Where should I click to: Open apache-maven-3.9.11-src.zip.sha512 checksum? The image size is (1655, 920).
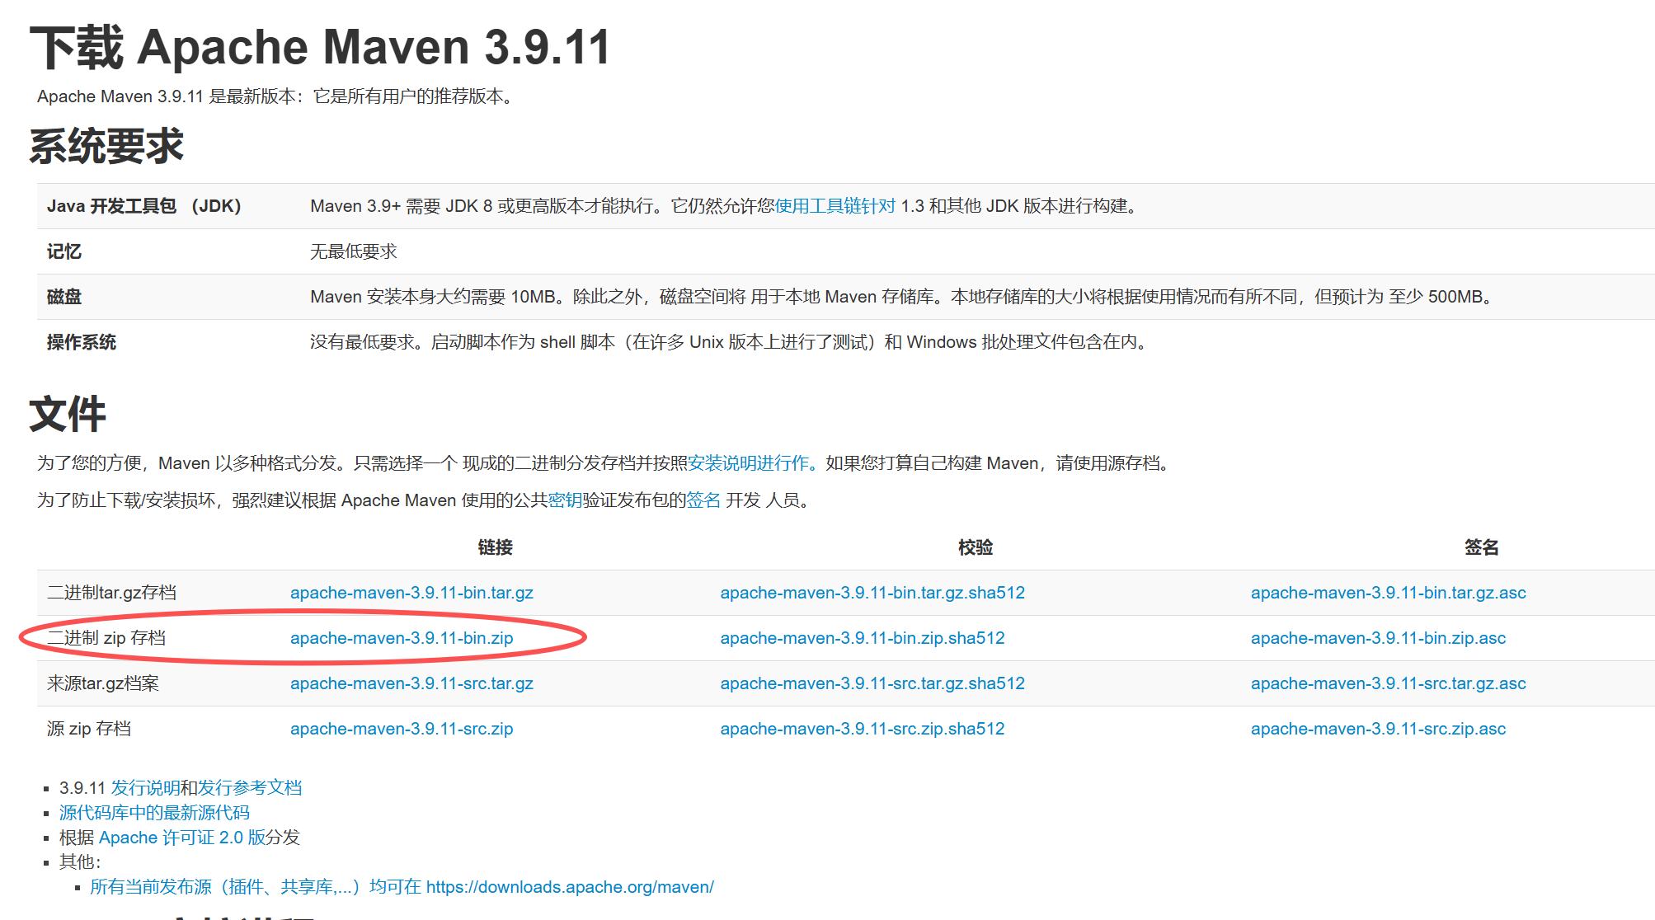[x=863, y=729]
